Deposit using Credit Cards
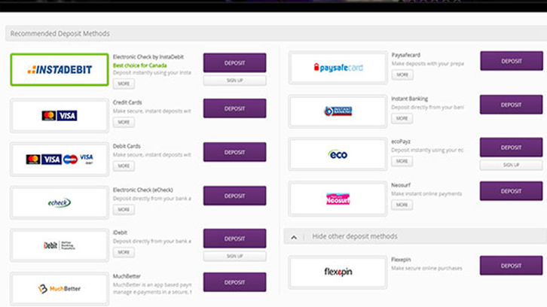The height and width of the screenshot is (307, 547). pos(235,108)
